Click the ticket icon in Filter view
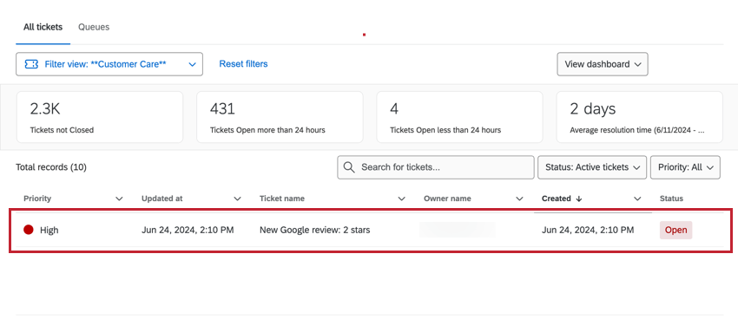The width and height of the screenshot is (738, 319). tap(31, 64)
